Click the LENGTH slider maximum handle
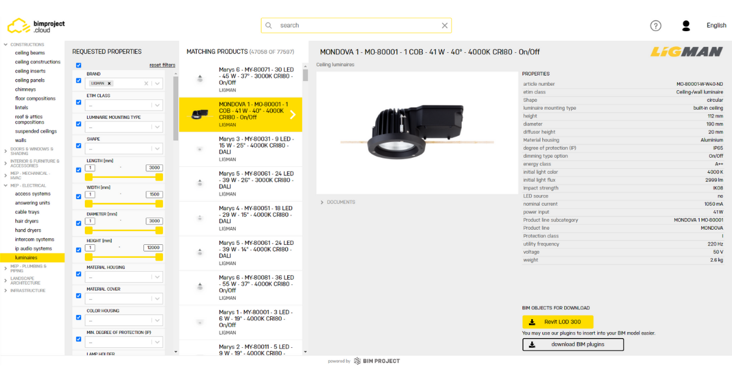This screenshot has width=732, height=382. (159, 177)
